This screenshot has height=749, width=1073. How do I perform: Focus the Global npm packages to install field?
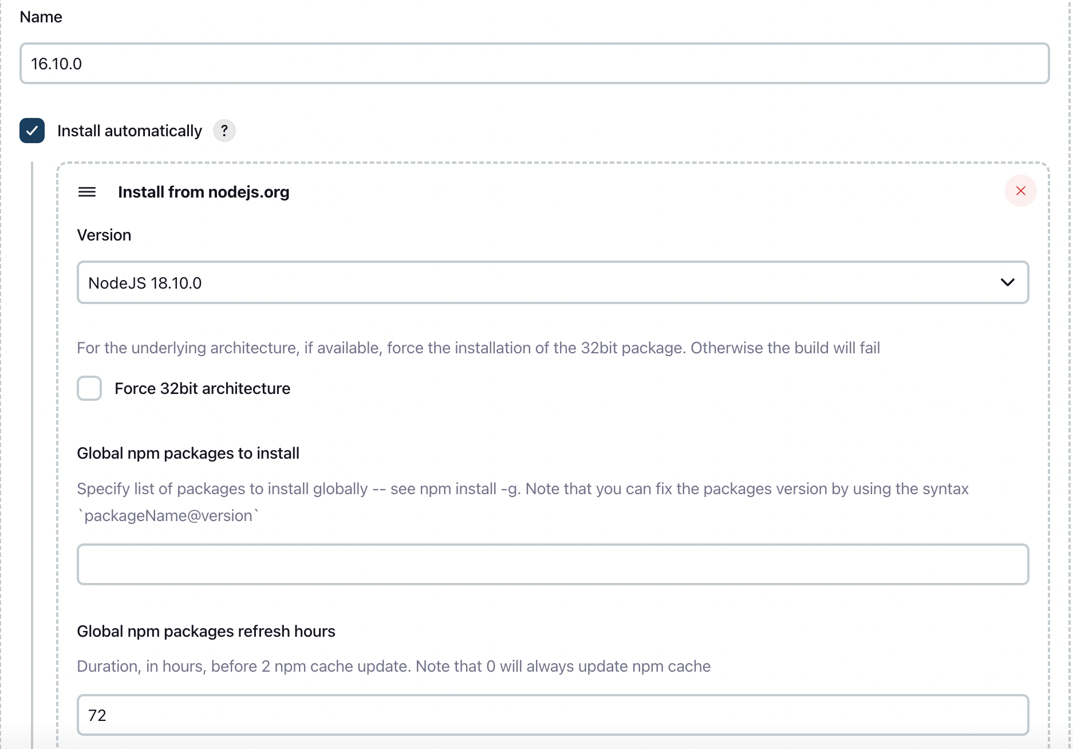tap(553, 564)
